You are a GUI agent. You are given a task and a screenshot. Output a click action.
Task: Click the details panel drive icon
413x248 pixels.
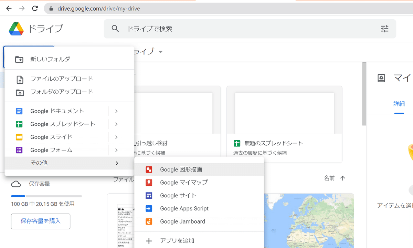coord(381,78)
